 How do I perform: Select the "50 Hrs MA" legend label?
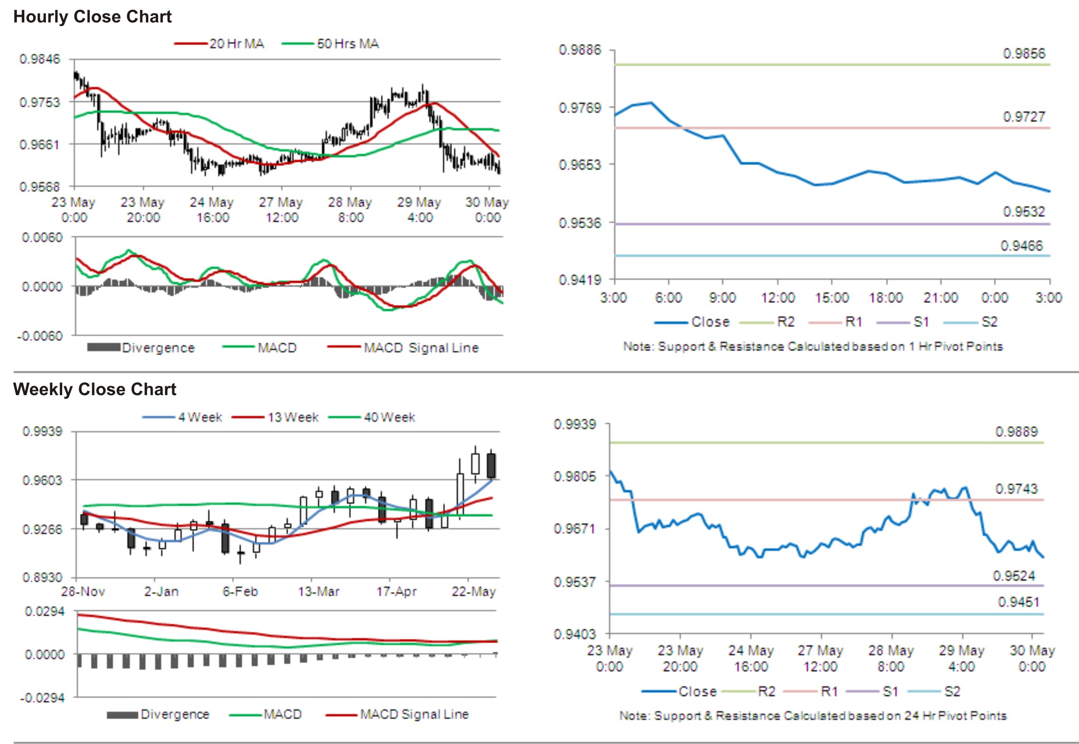[348, 44]
